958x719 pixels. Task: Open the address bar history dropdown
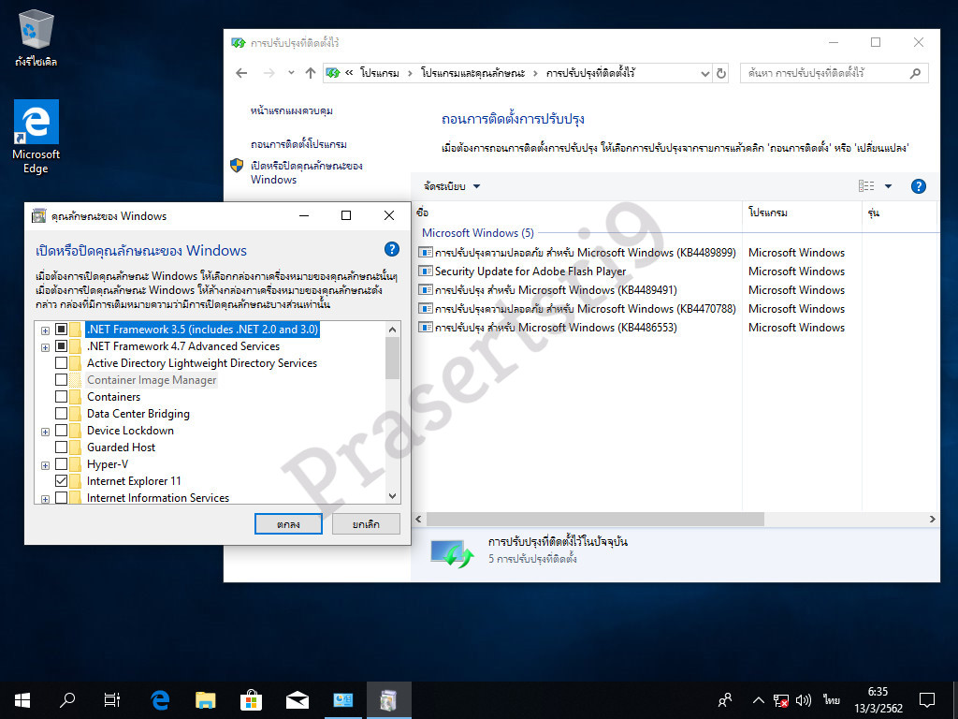tap(704, 73)
